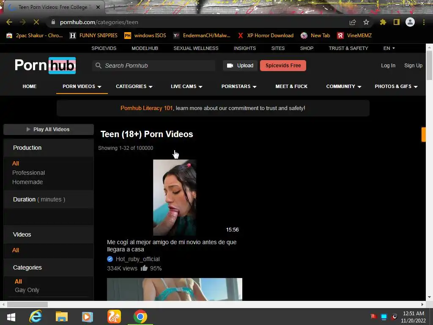Switch to Chrome on the taskbar
Image resolution: width=433 pixels, height=325 pixels.
pos(140,317)
